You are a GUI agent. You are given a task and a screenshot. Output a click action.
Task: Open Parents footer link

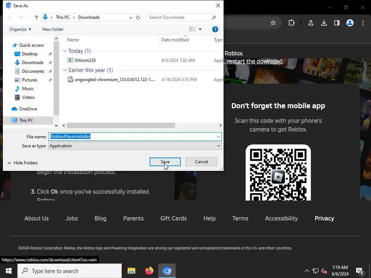click(x=133, y=218)
